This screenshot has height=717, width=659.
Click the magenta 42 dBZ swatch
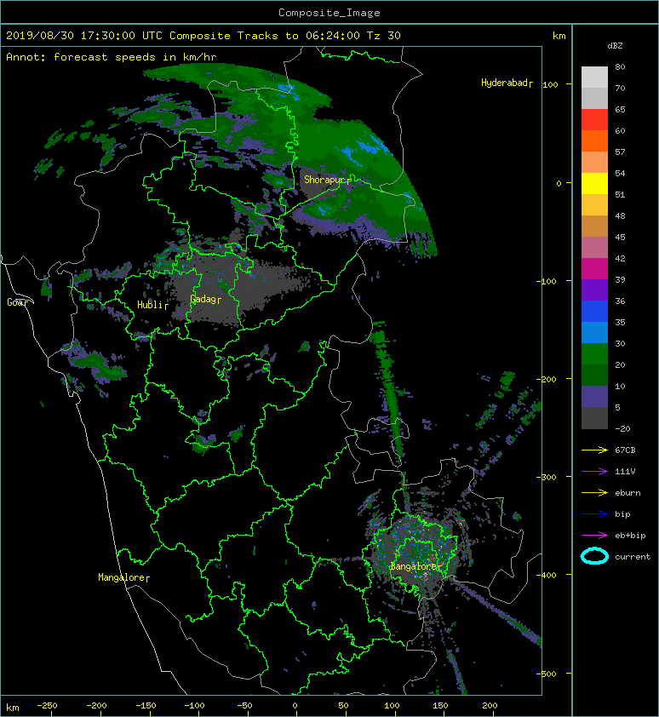click(594, 268)
